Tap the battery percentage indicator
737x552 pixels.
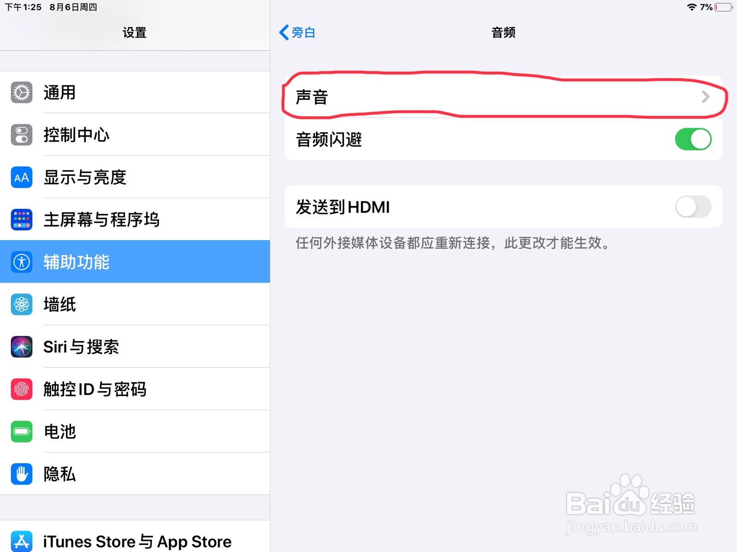pyautogui.click(x=706, y=7)
